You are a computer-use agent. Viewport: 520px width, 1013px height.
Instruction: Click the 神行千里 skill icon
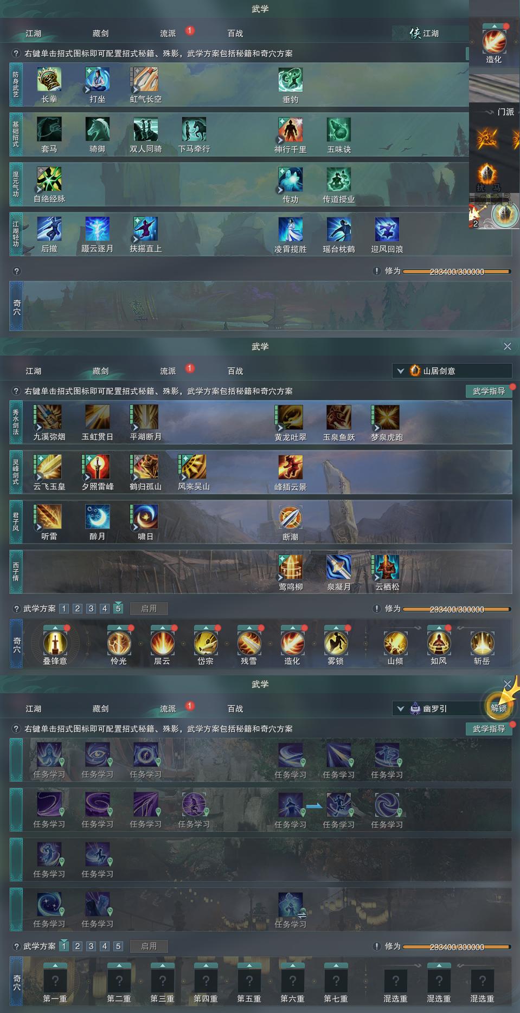291,130
